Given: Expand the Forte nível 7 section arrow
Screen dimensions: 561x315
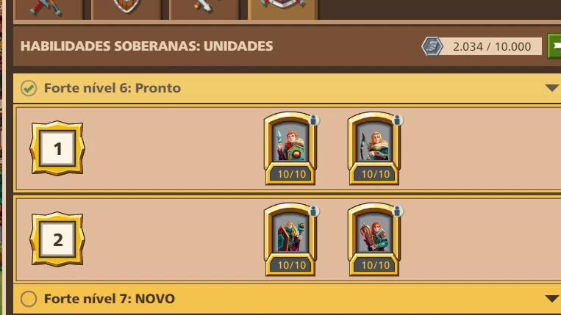Looking at the screenshot, I should click(551, 299).
